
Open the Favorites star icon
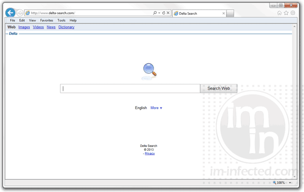point(286,13)
